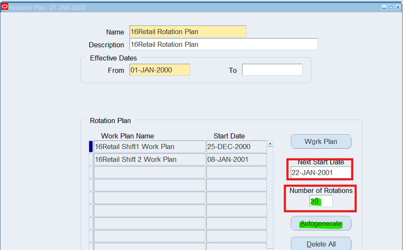Click the Oracle icon in title bar

[x=5, y=7]
